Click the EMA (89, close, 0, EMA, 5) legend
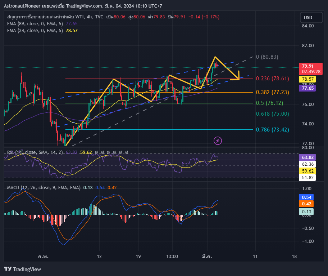Viewport: 328px width, 276px height. [35, 24]
